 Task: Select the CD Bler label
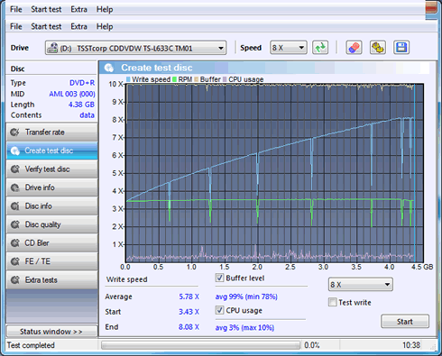coord(37,243)
